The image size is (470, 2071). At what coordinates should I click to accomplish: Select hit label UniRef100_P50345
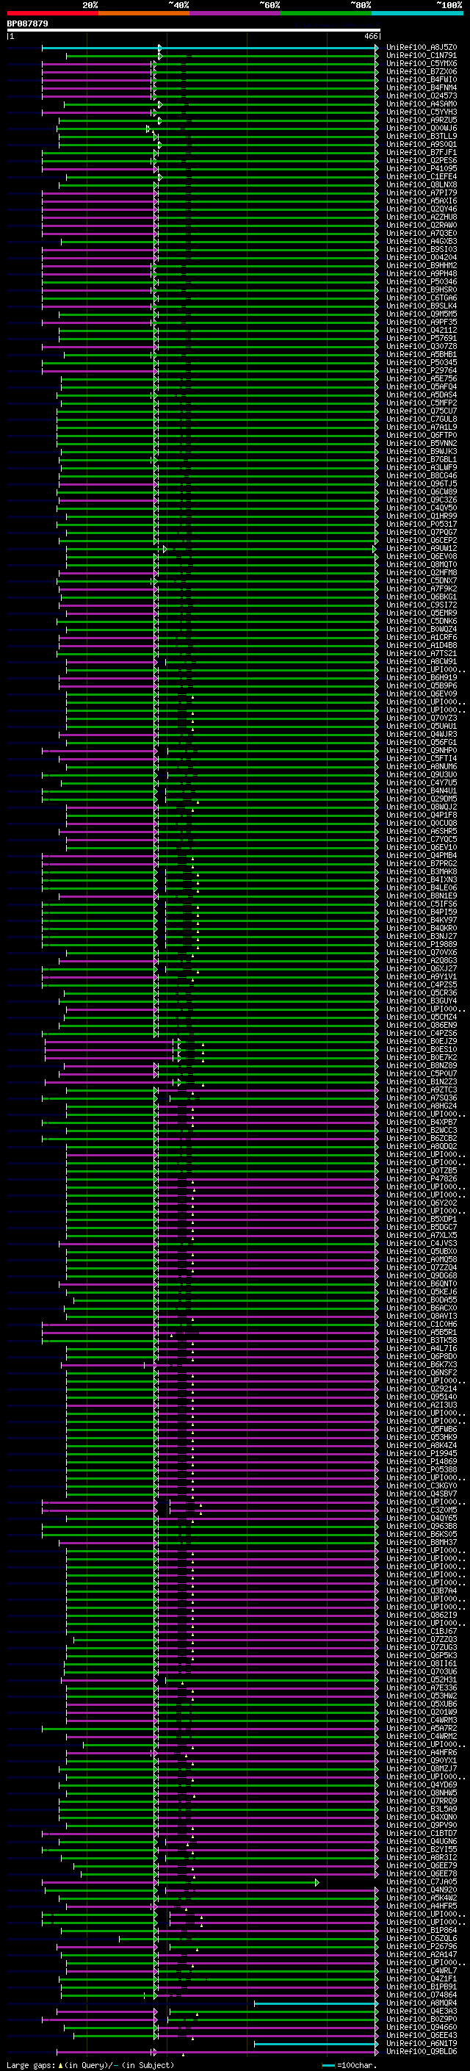pos(422,361)
